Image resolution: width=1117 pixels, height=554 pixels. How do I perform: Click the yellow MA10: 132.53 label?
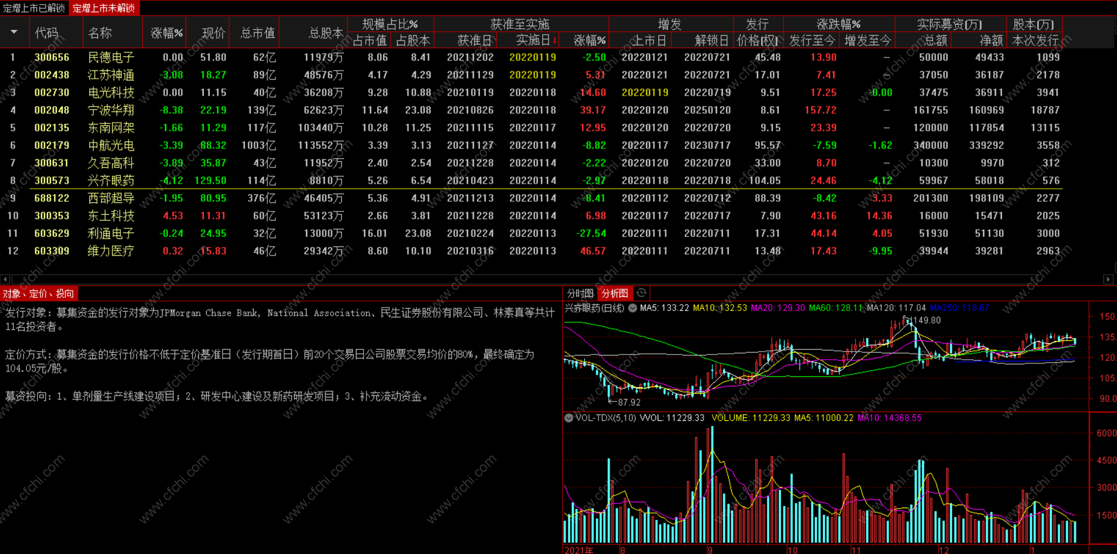tap(720, 308)
